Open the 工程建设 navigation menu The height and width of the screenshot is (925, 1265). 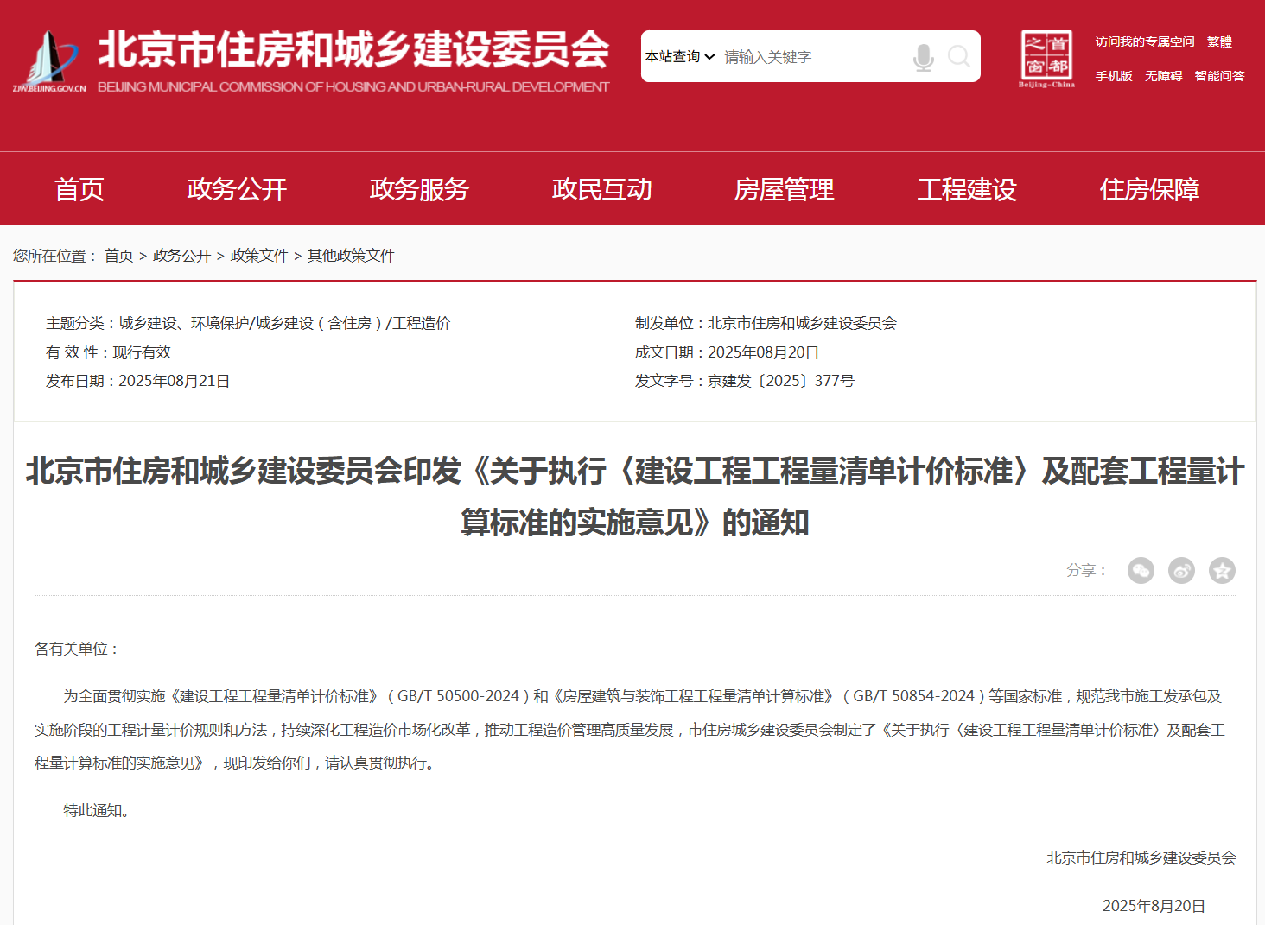click(967, 188)
